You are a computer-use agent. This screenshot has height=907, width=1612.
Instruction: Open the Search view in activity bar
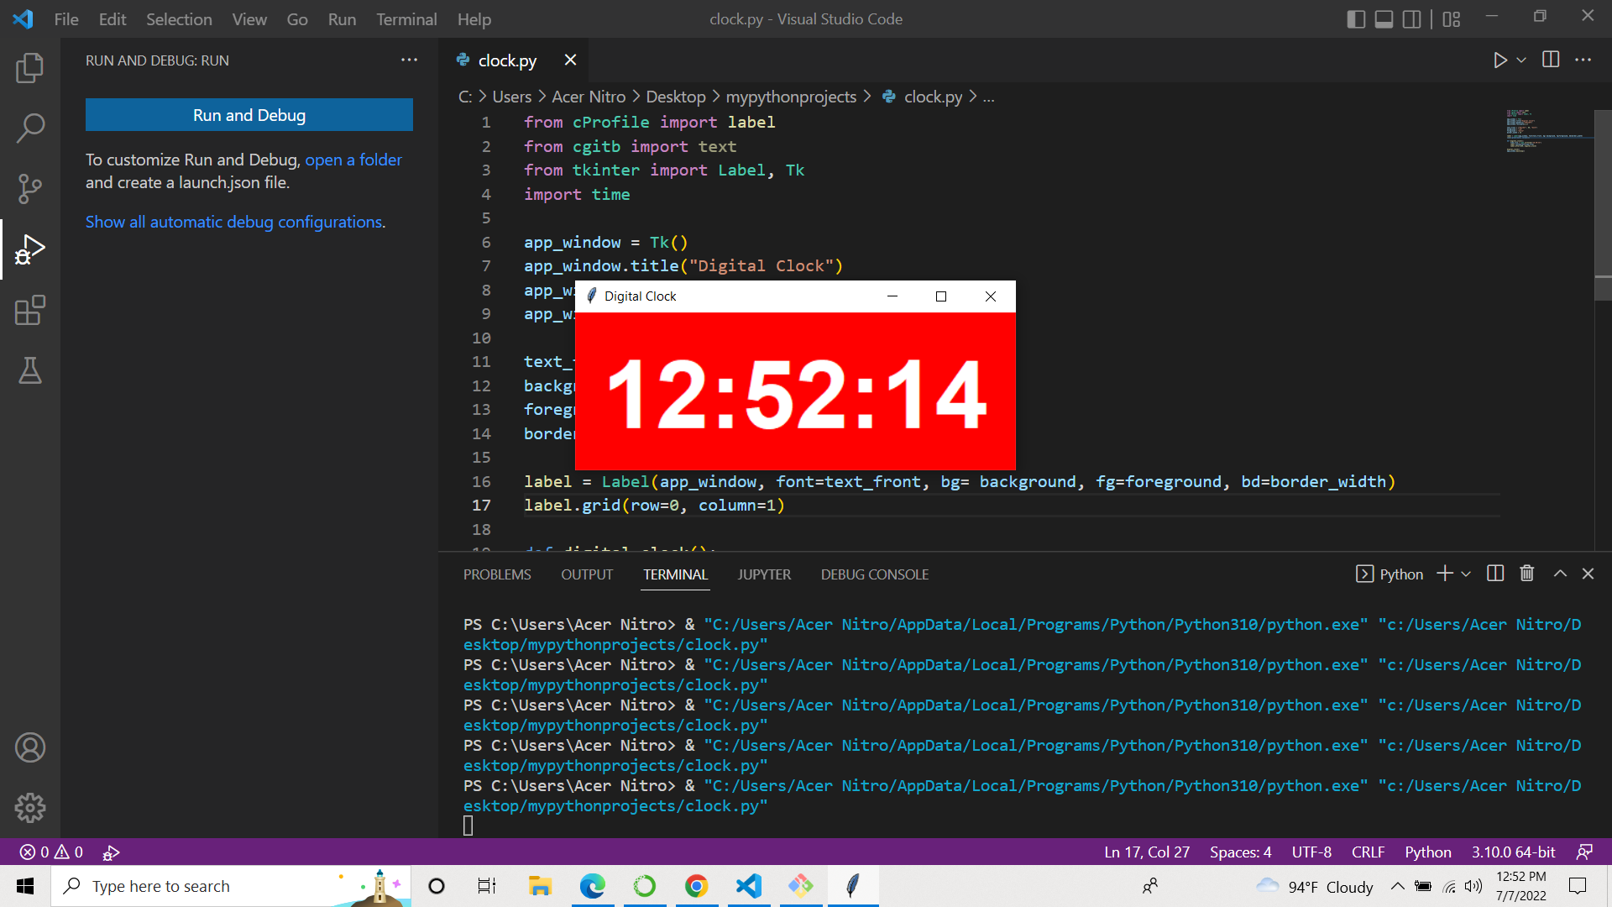pyautogui.click(x=30, y=128)
